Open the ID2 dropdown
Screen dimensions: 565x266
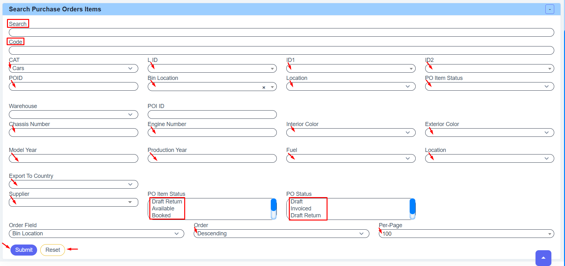489,68
